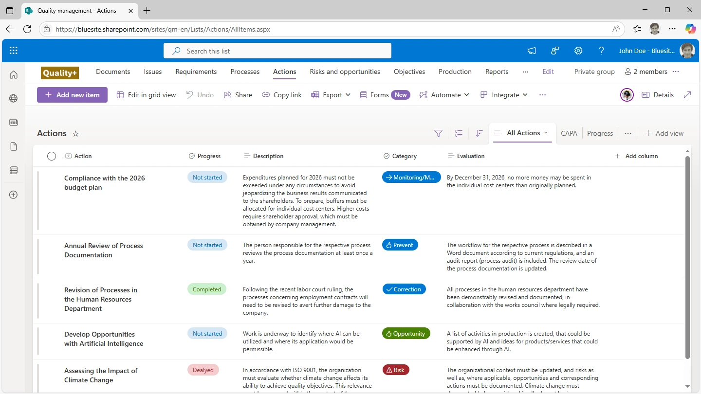Image resolution: width=701 pixels, height=394 pixels.
Task: Open Compliance with the 2026 budget plan item
Action: tap(105, 183)
